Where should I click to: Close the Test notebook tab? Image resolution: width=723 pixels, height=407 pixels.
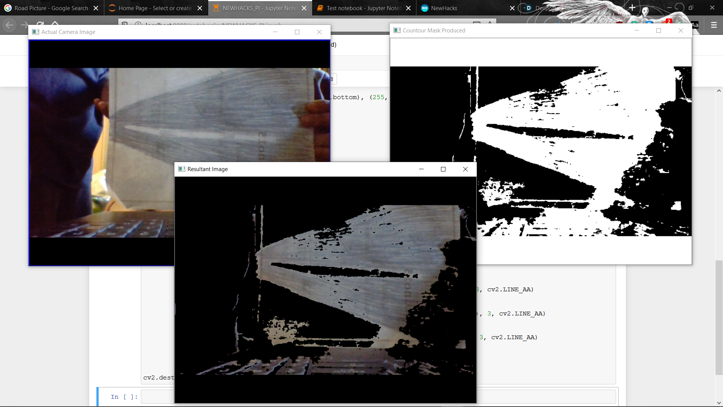409,8
